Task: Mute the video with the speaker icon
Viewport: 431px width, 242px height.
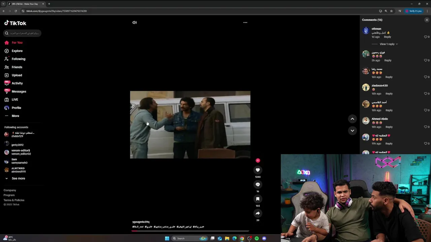Action: [134, 23]
